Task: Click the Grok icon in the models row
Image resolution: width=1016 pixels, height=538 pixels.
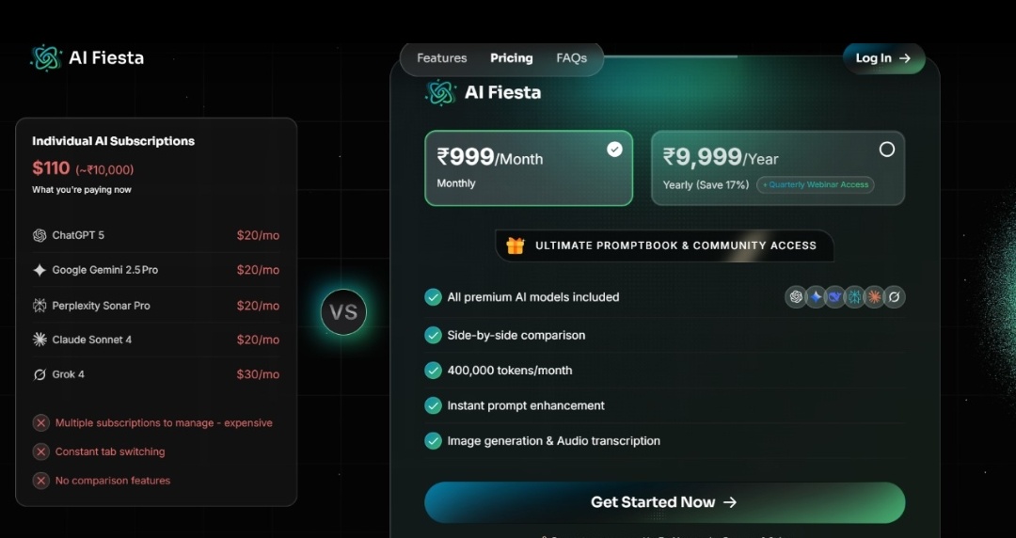Action: point(895,297)
